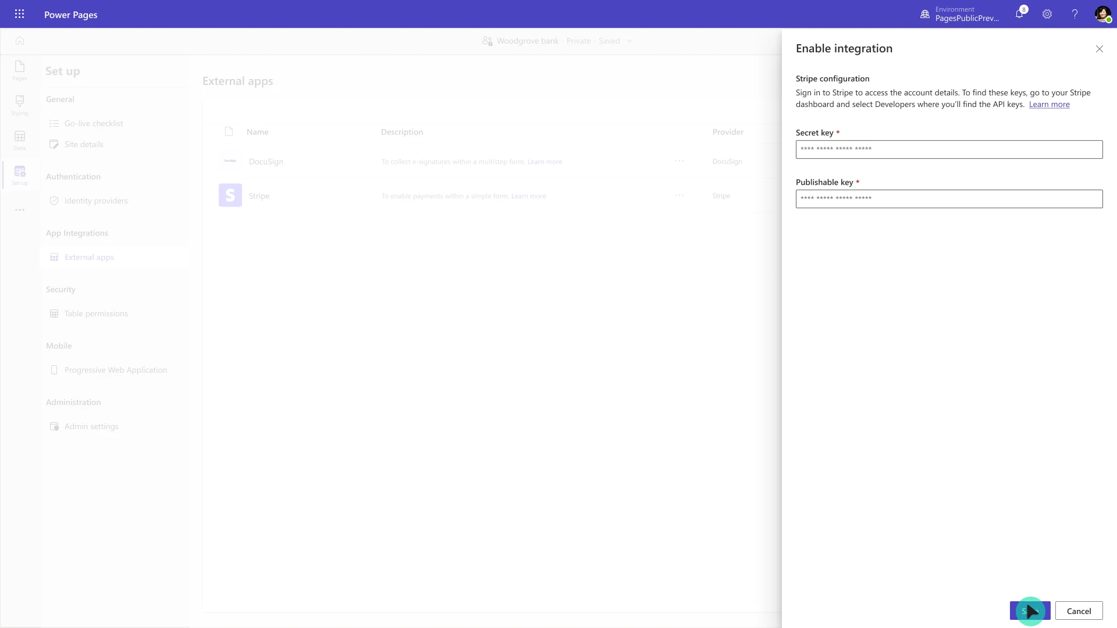1117x628 pixels.
Task: Click the Secret key input field
Action: pyautogui.click(x=949, y=149)
